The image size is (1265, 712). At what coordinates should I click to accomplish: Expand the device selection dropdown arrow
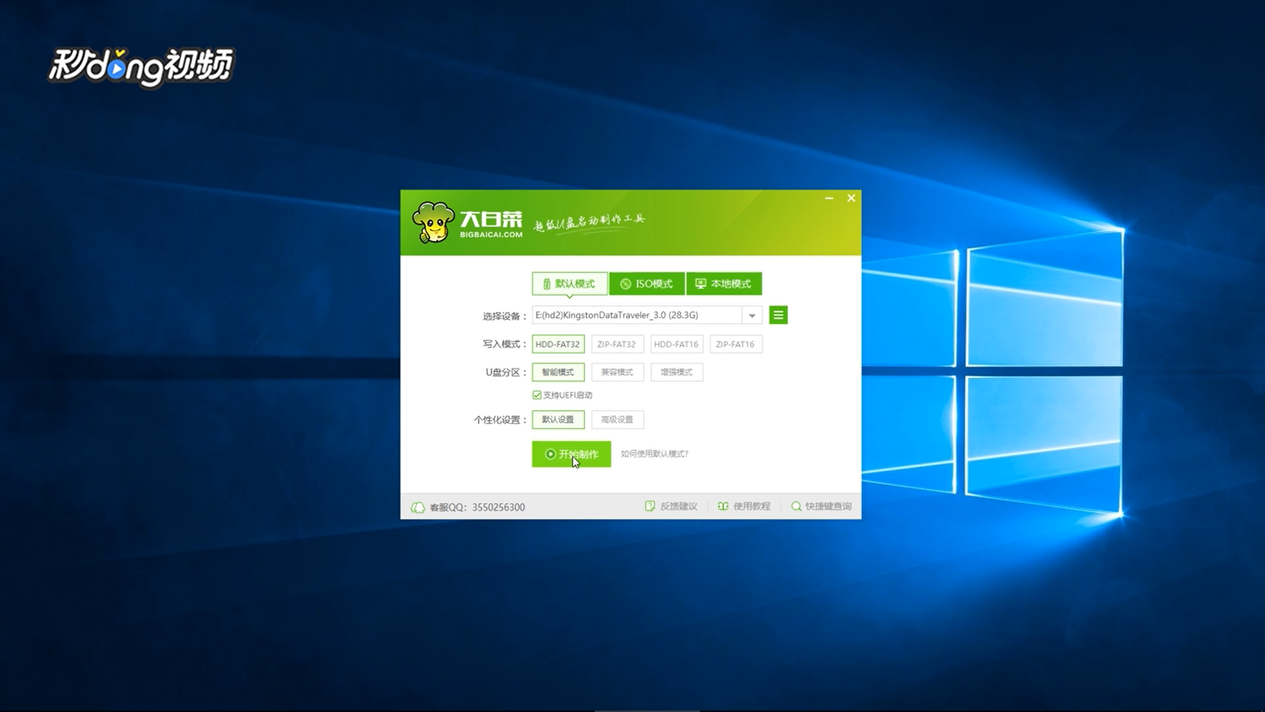click(x=752, y=316)
